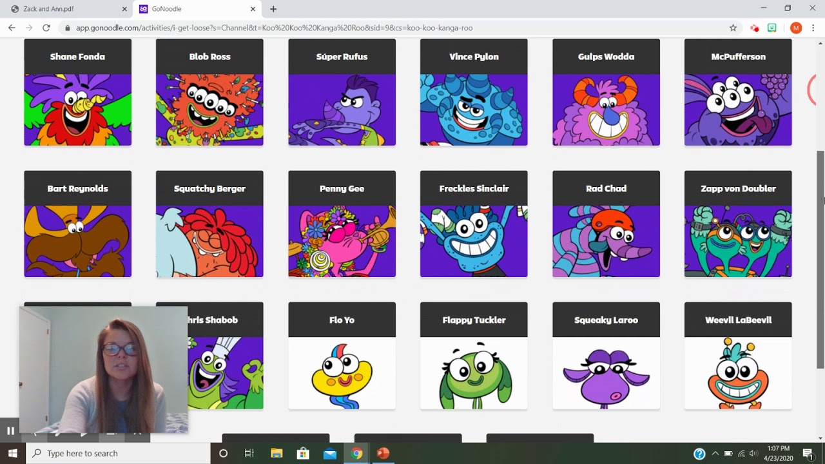This screenshot has height=464, width=825.
Task: Select the Squeaky Laroo character
Action: 606,356
